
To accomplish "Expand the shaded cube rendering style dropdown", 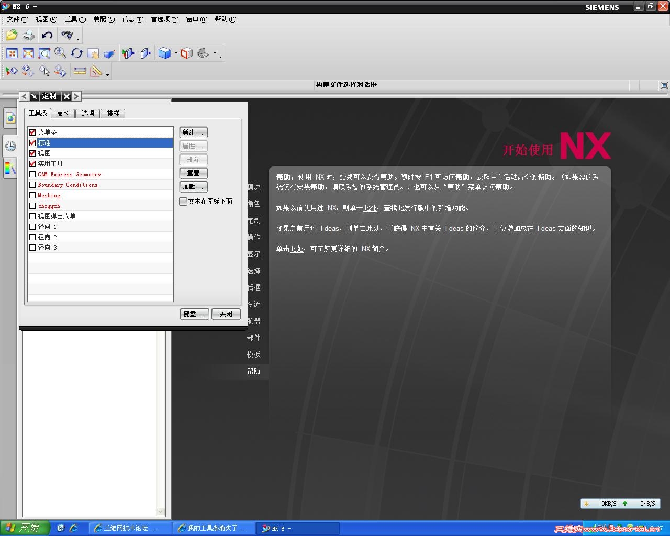I will (x=176, y=53).
